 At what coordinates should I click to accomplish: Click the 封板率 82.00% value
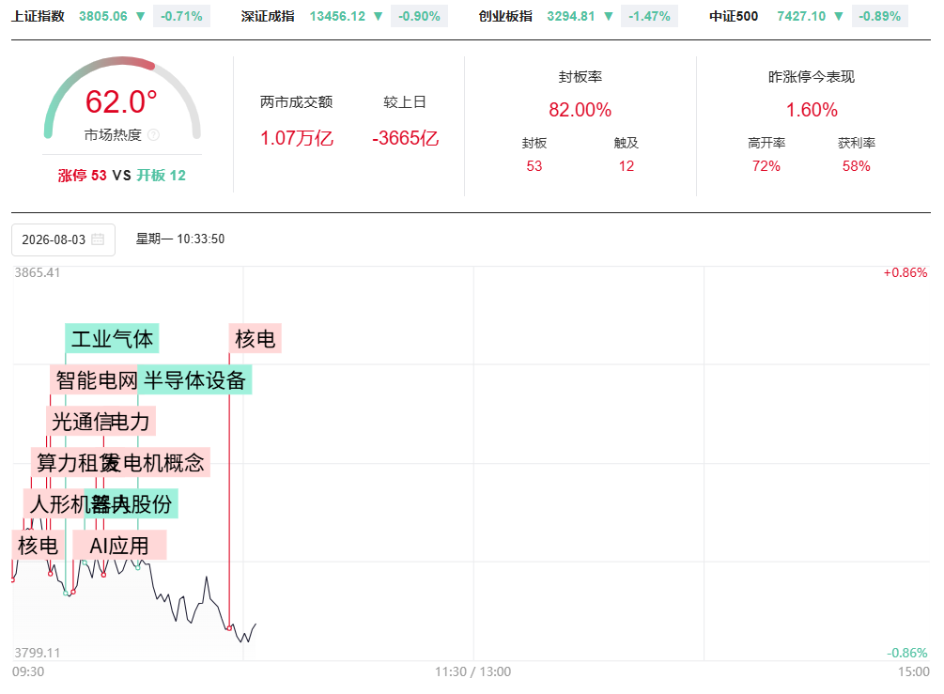(x=580, y=110)
